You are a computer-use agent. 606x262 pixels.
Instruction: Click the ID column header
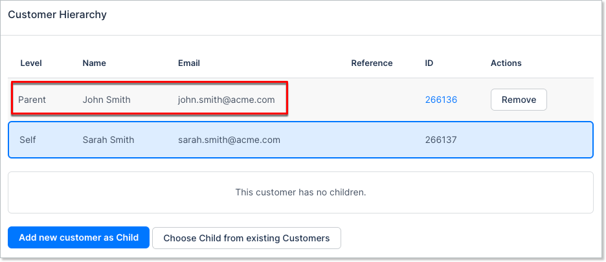click(429, 63)
